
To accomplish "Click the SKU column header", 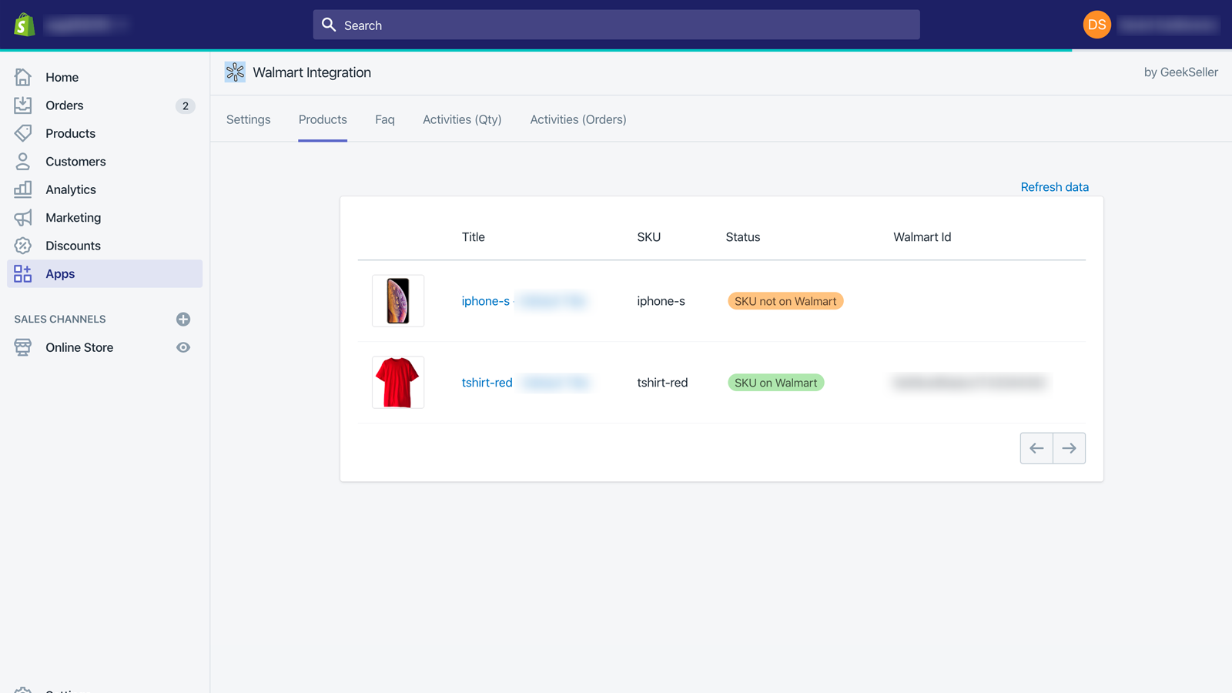I will click(x=649, y=237).
